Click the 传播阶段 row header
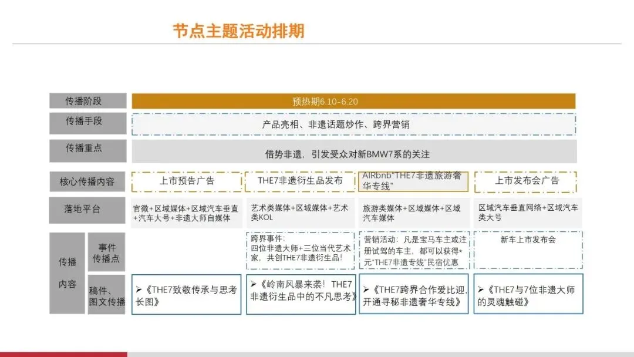The image size is (634, 357). [x=86, y=100]
